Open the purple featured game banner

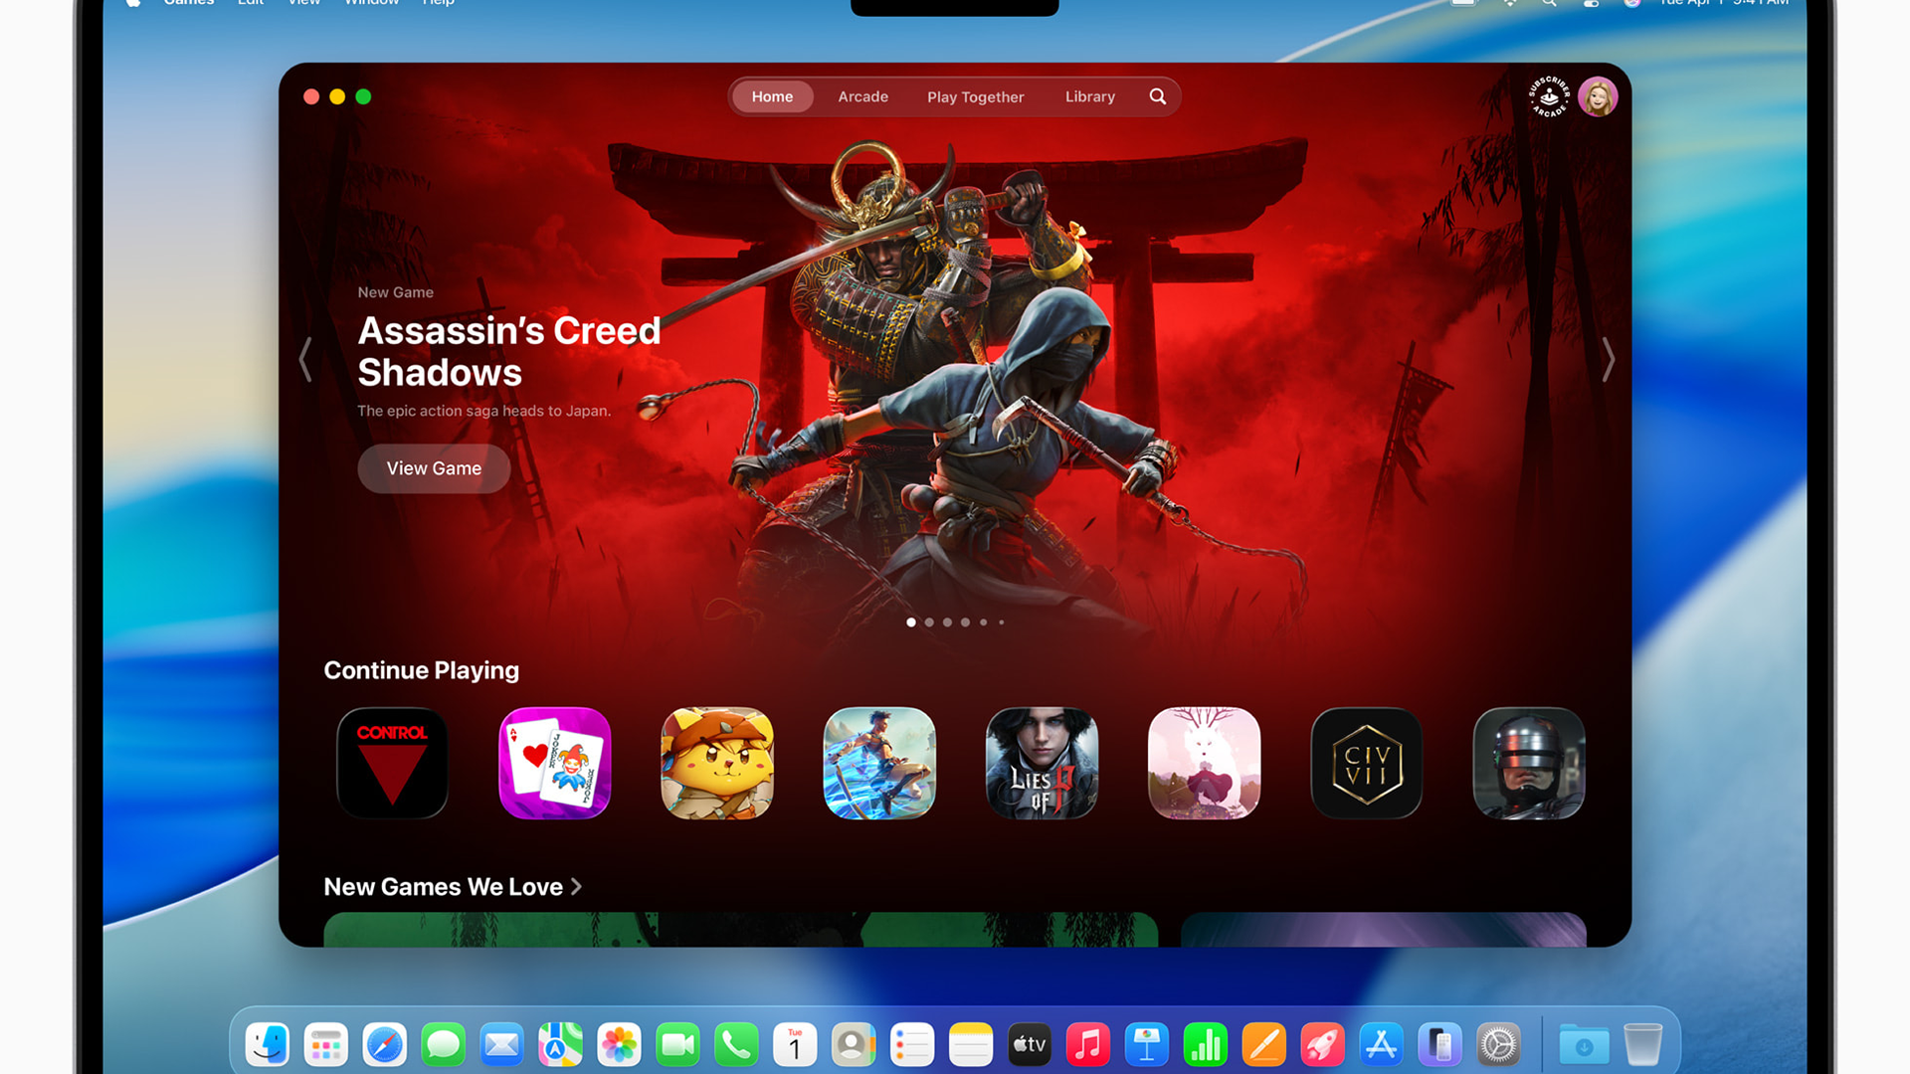1384,930
